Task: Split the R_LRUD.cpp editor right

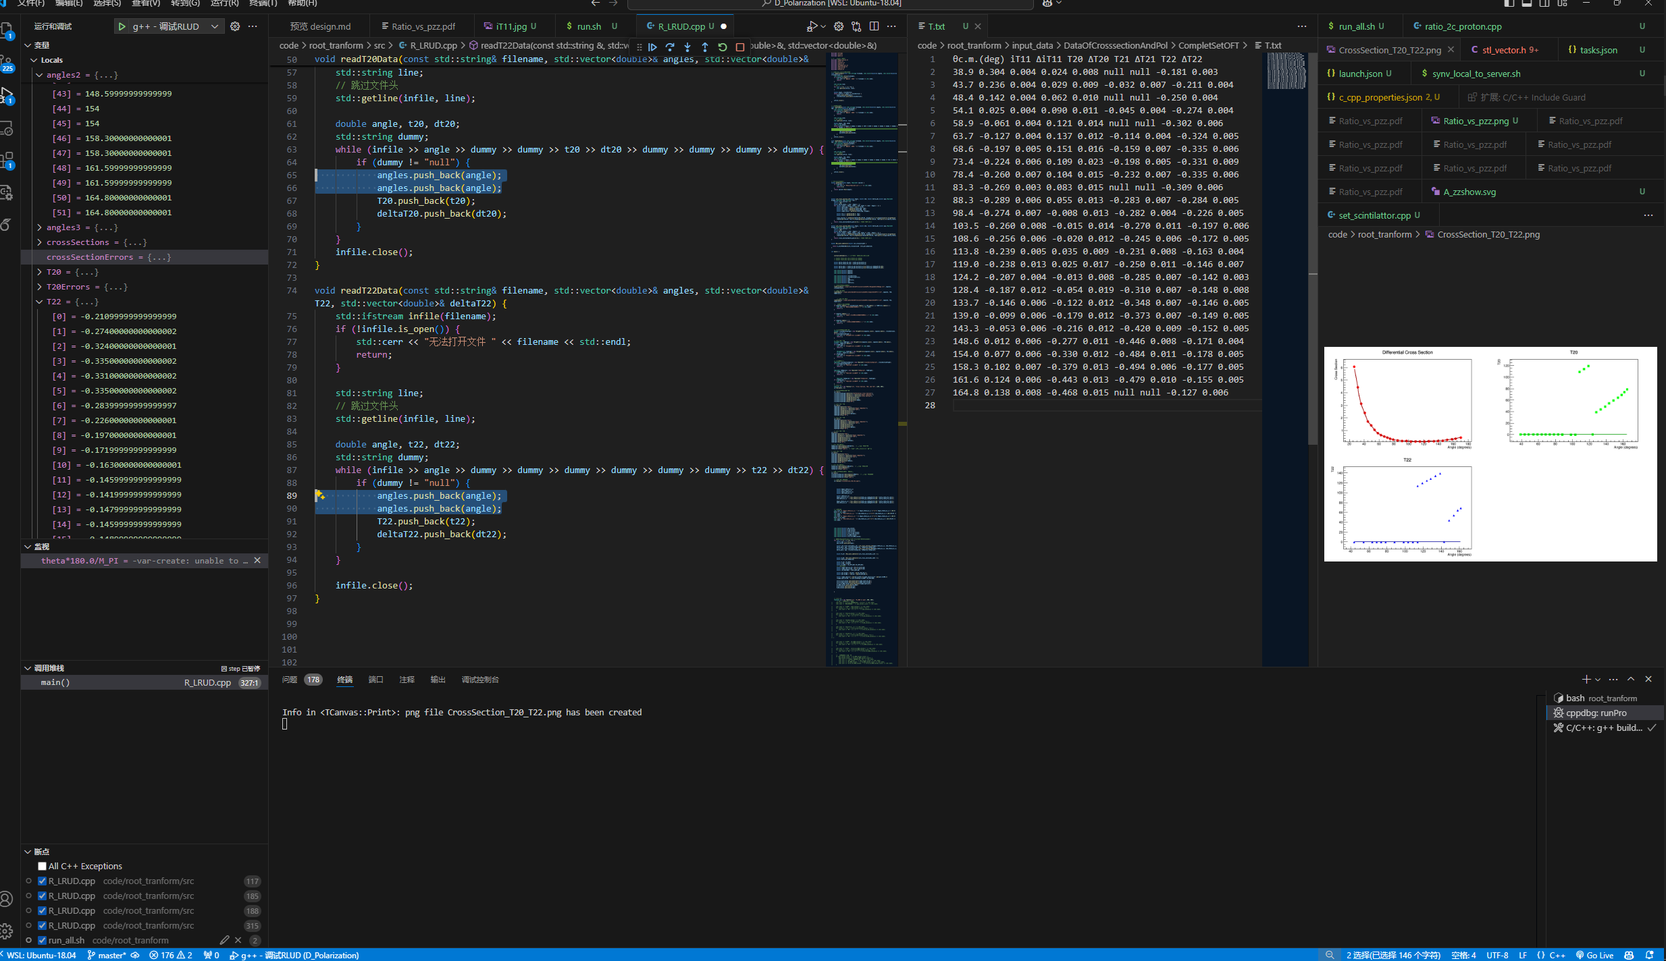Action: 875,26
